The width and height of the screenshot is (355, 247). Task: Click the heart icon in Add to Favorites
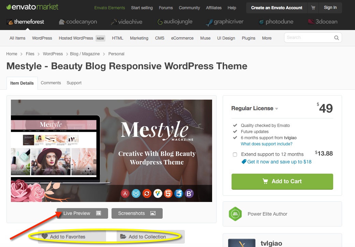click(45, 236)
